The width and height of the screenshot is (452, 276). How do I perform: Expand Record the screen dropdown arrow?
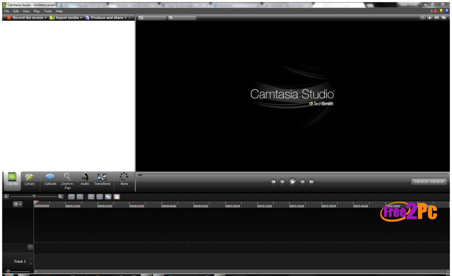tap(45, 18)
